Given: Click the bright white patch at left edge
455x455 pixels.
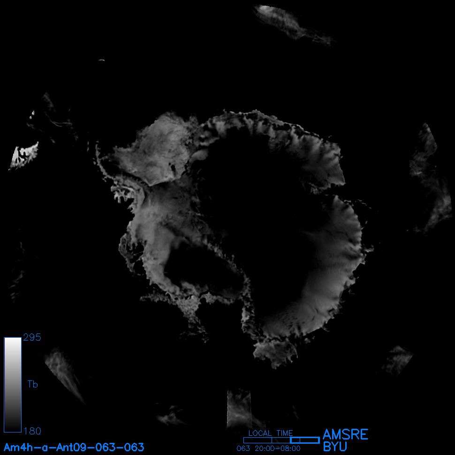Looking at the screenshot, I should (x=23, y=156).
